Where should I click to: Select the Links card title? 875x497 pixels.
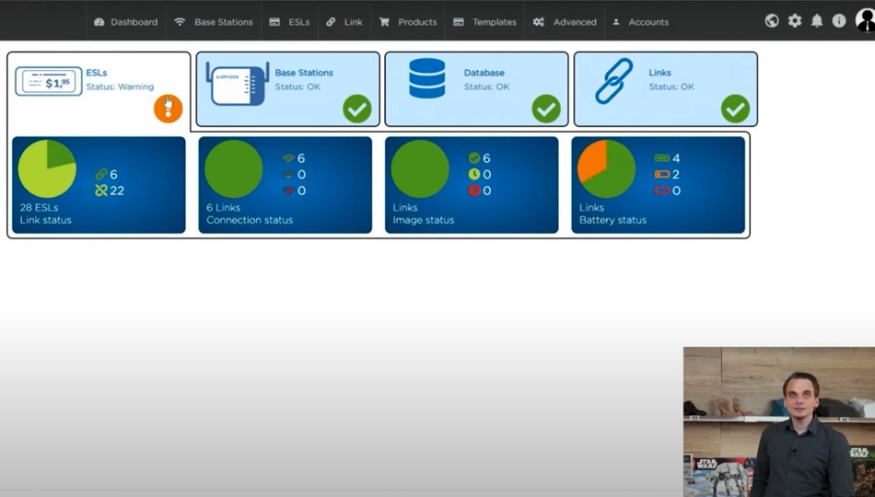[659, 73]
